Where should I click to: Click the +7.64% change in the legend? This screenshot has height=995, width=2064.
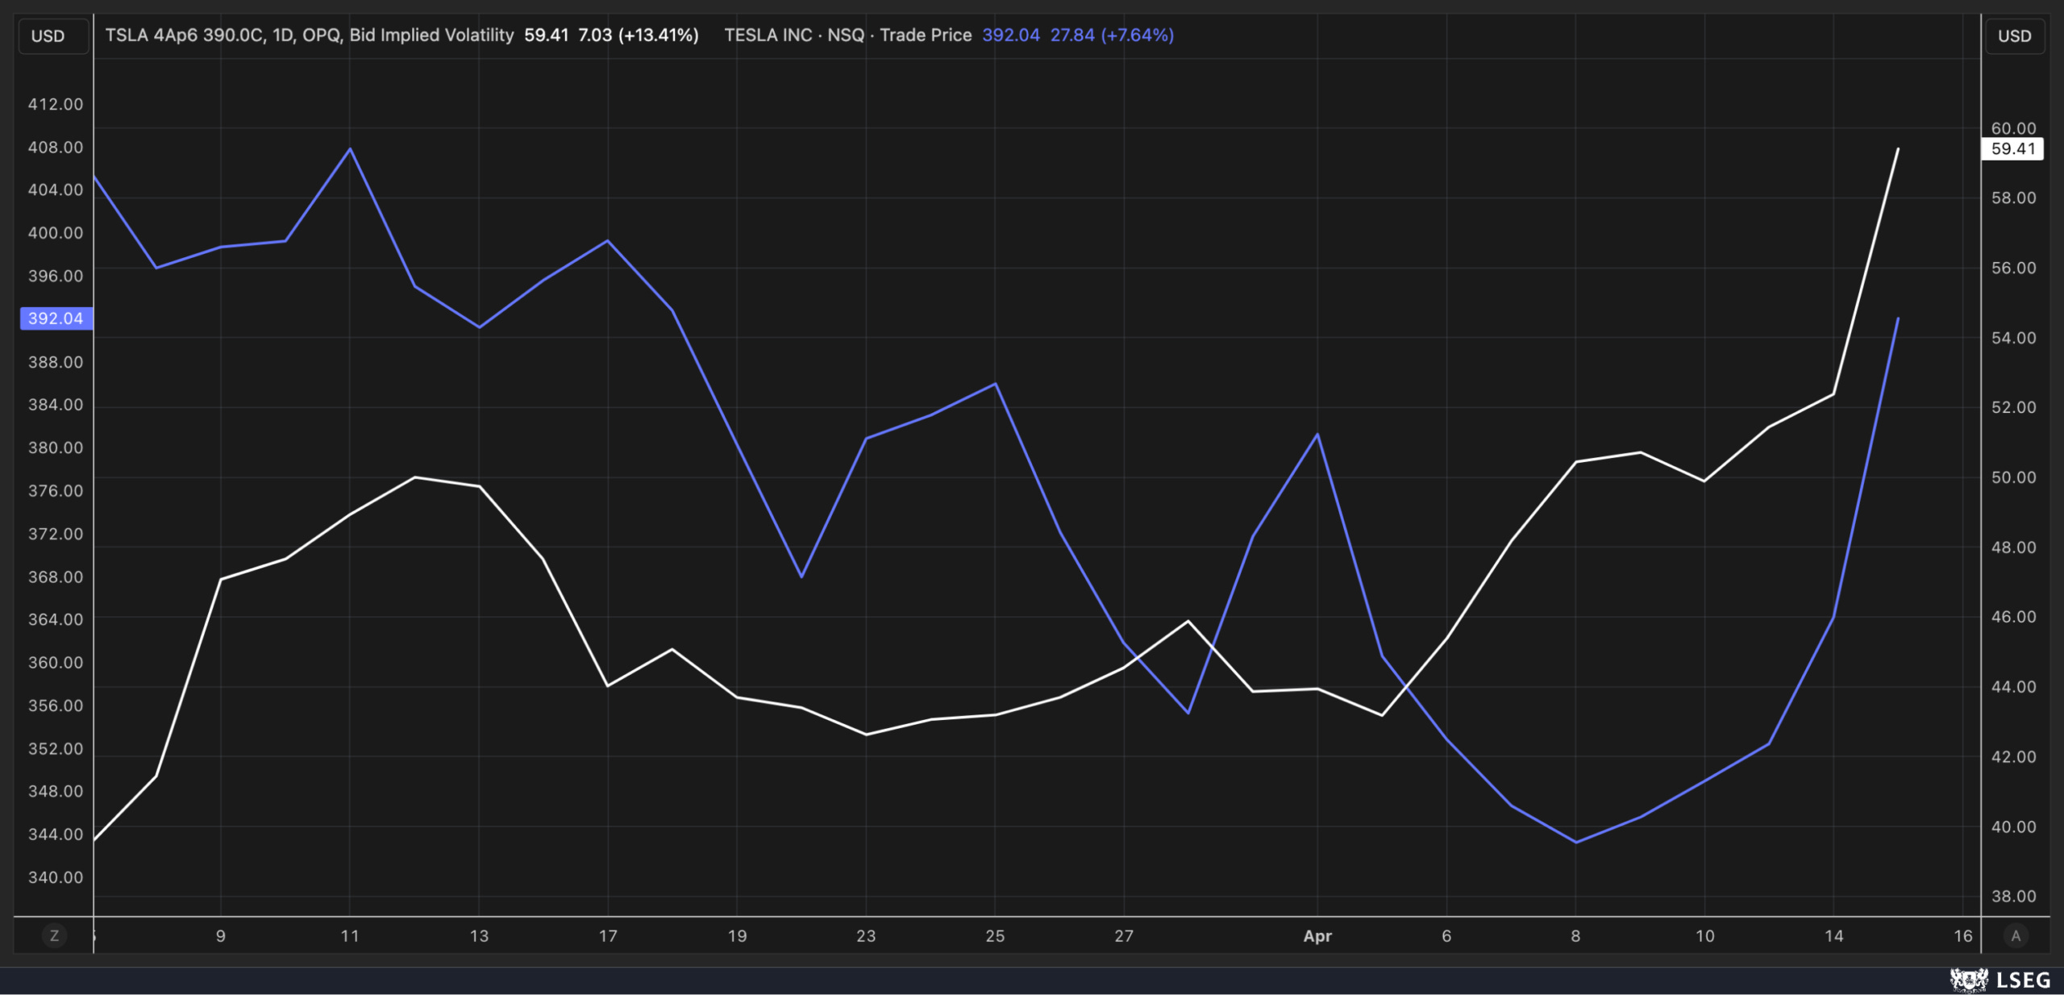pyautogui.click(x=1137, y=35)
